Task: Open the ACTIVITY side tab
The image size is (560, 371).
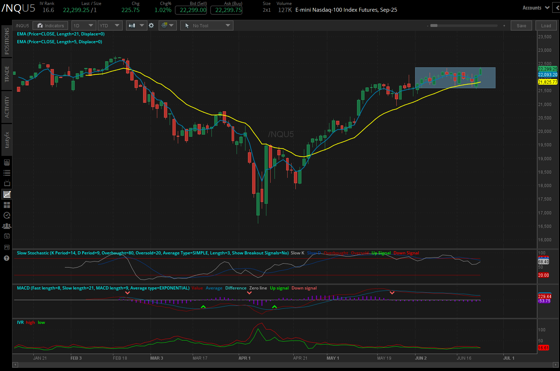Action: [x=7, y=107]
